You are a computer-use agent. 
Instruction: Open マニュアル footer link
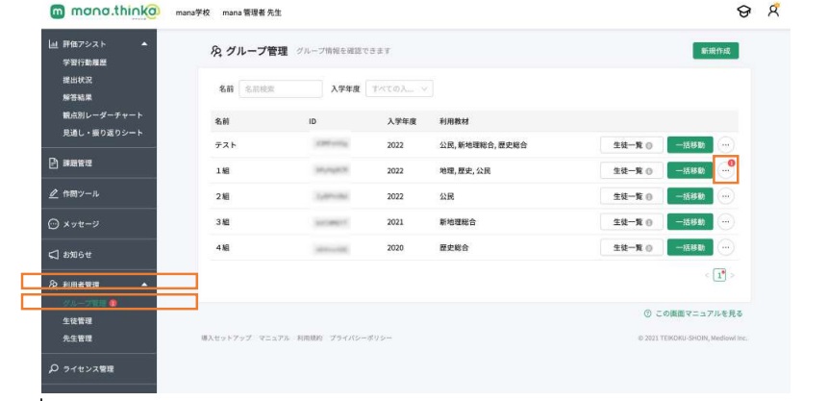point(274,338)
